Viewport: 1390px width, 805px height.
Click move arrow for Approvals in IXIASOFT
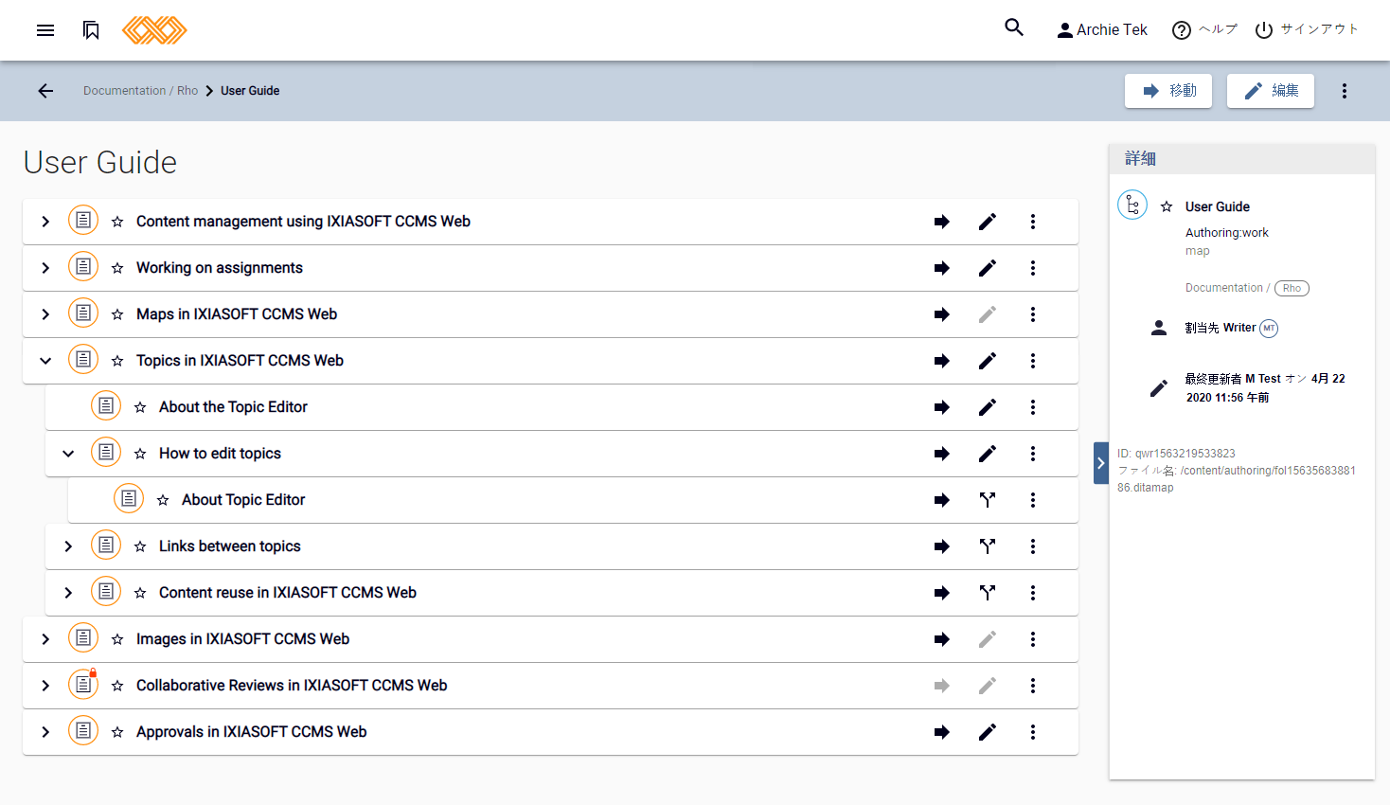942,732
